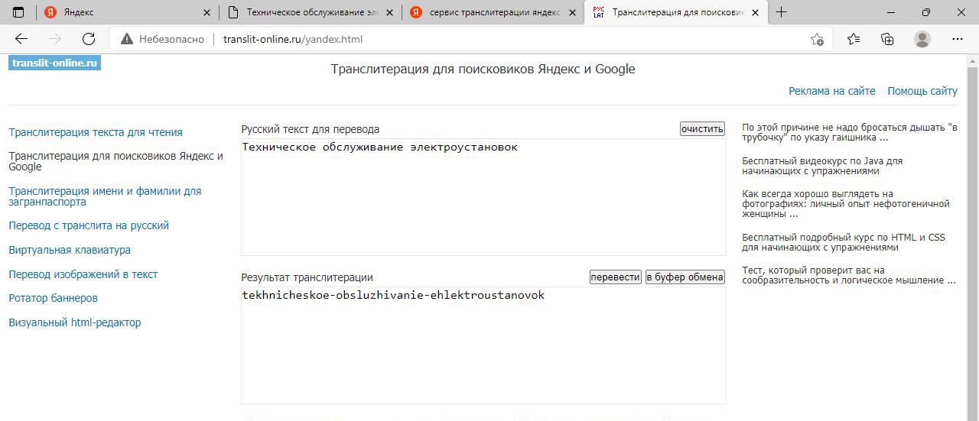The image size is (979, 421).
Task: Click the page vertical scrollbar
Action: [x=972, y=229]
